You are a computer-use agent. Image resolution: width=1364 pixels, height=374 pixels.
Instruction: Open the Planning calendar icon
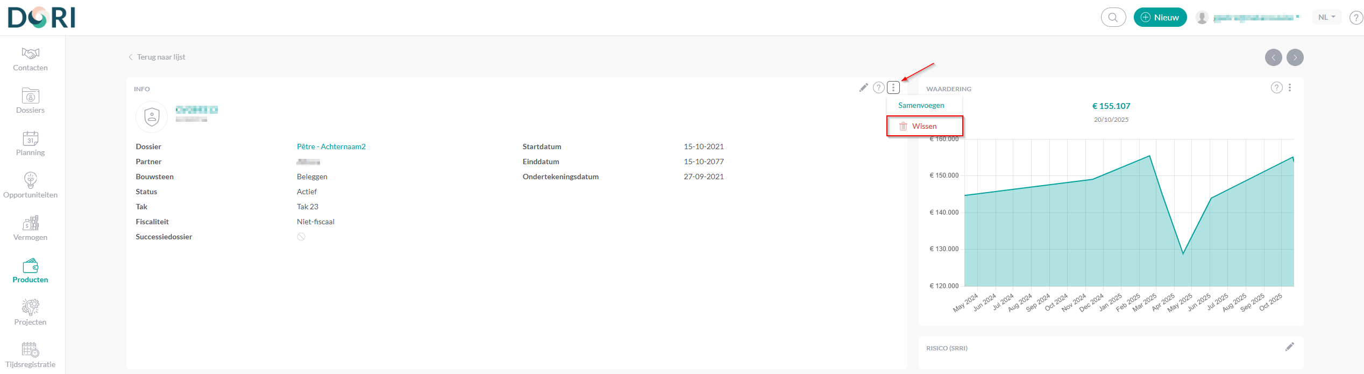click(x=30, y=138)
